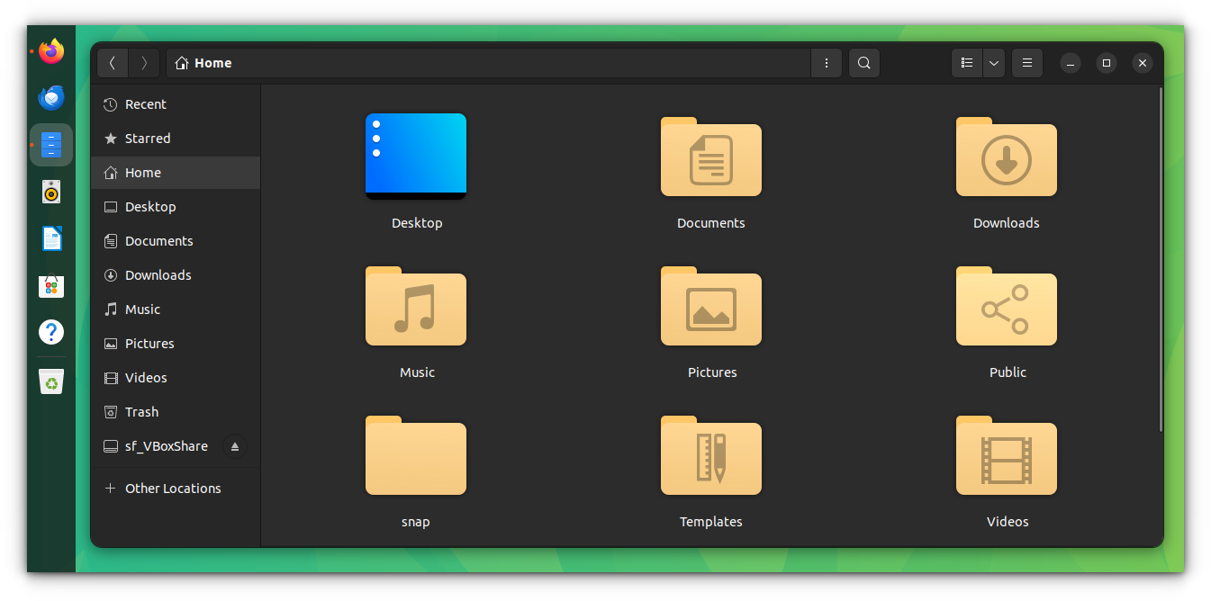This screenshot has width=1211, height=601.
Task: Eject the sf_VBoxShare drive
Action: pos(234,445)
